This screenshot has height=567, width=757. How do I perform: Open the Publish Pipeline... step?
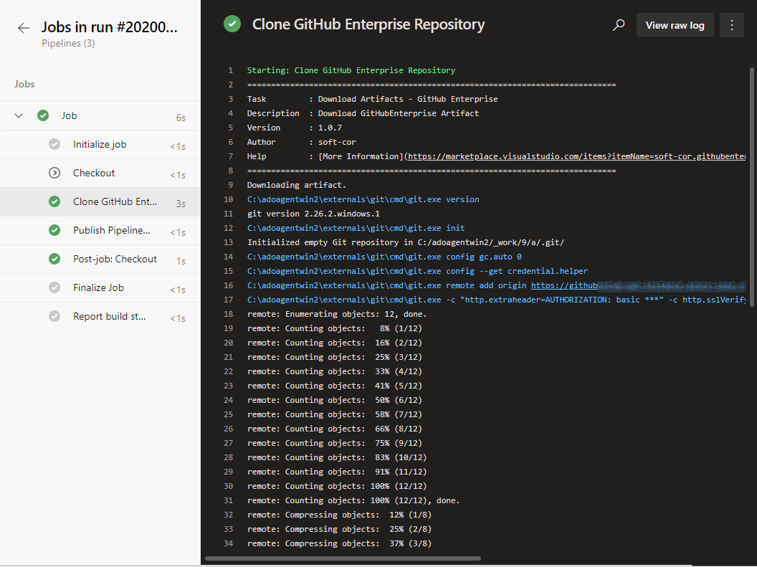[100, 230]
